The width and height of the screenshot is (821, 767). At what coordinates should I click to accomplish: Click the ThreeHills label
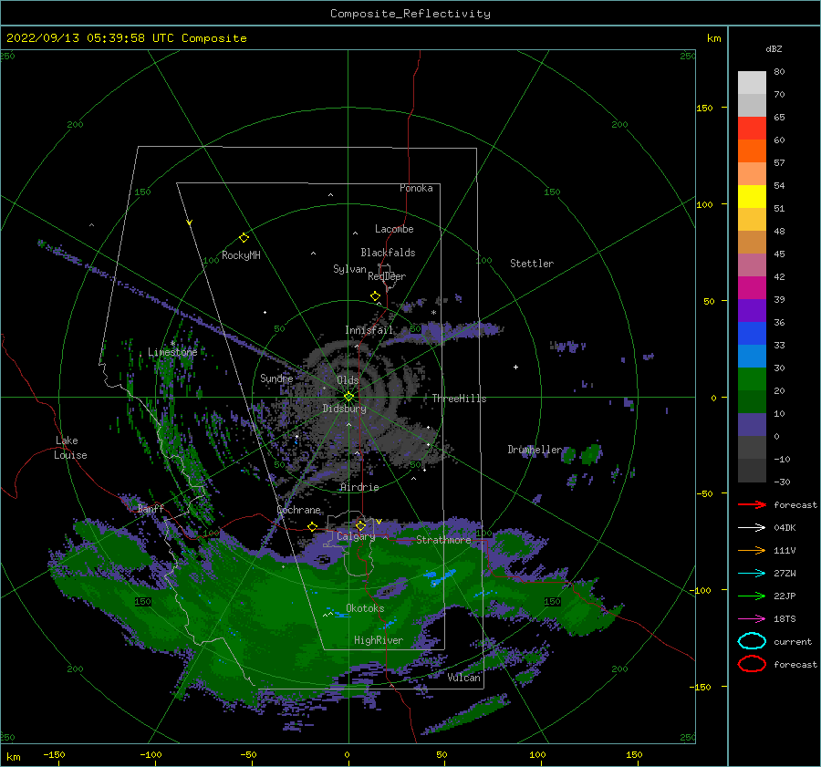459,399
